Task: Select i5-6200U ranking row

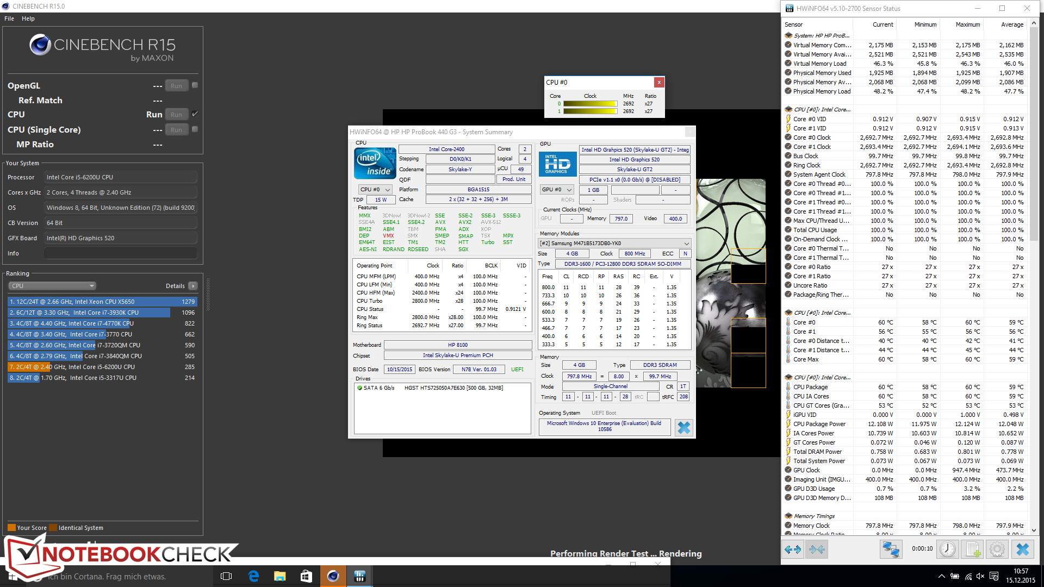Action: [x=102, y=367]
